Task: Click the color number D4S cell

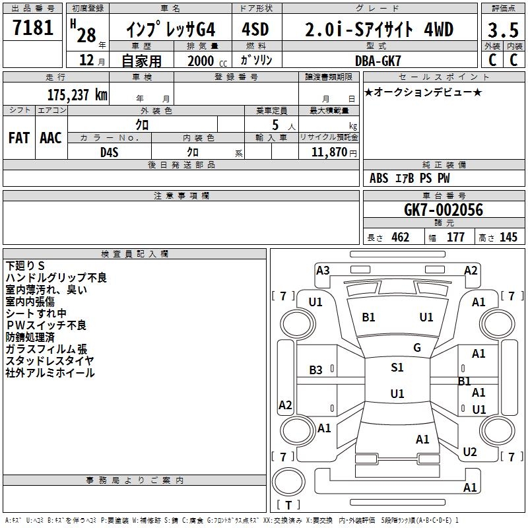Action: tap(110, 152)
